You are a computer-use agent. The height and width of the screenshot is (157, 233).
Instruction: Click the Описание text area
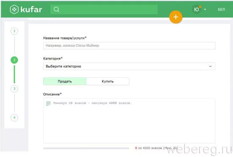pos(129,121)
